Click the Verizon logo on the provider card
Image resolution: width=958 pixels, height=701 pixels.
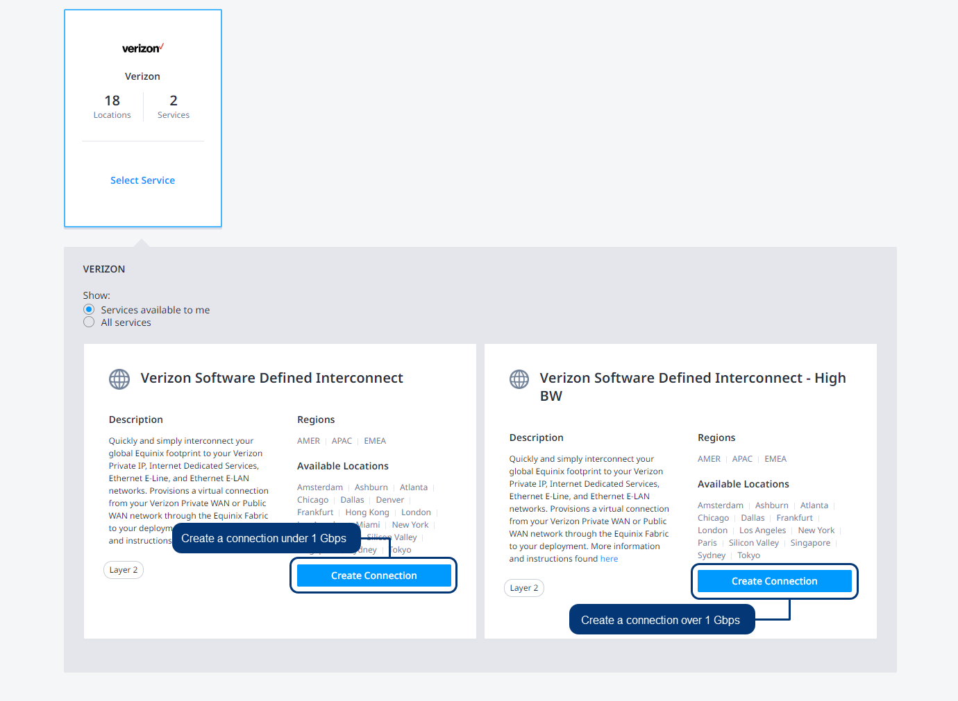(143, 48)
